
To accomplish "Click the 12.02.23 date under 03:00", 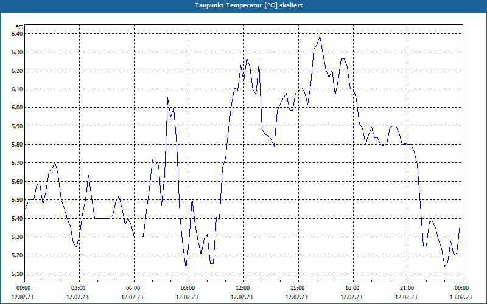I will pos(77,297).
